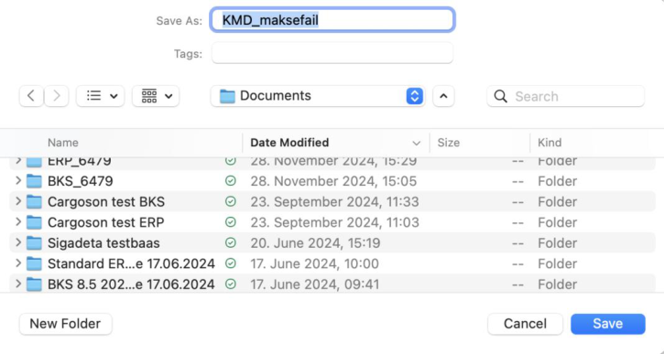Click the date 20. June 2024, 15:19
Viewport: 664px width, 354px height.
coord(315,243)
